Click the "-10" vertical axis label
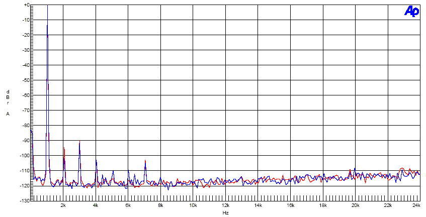Screen dimensions: 426x217 (x=26, y=20)
